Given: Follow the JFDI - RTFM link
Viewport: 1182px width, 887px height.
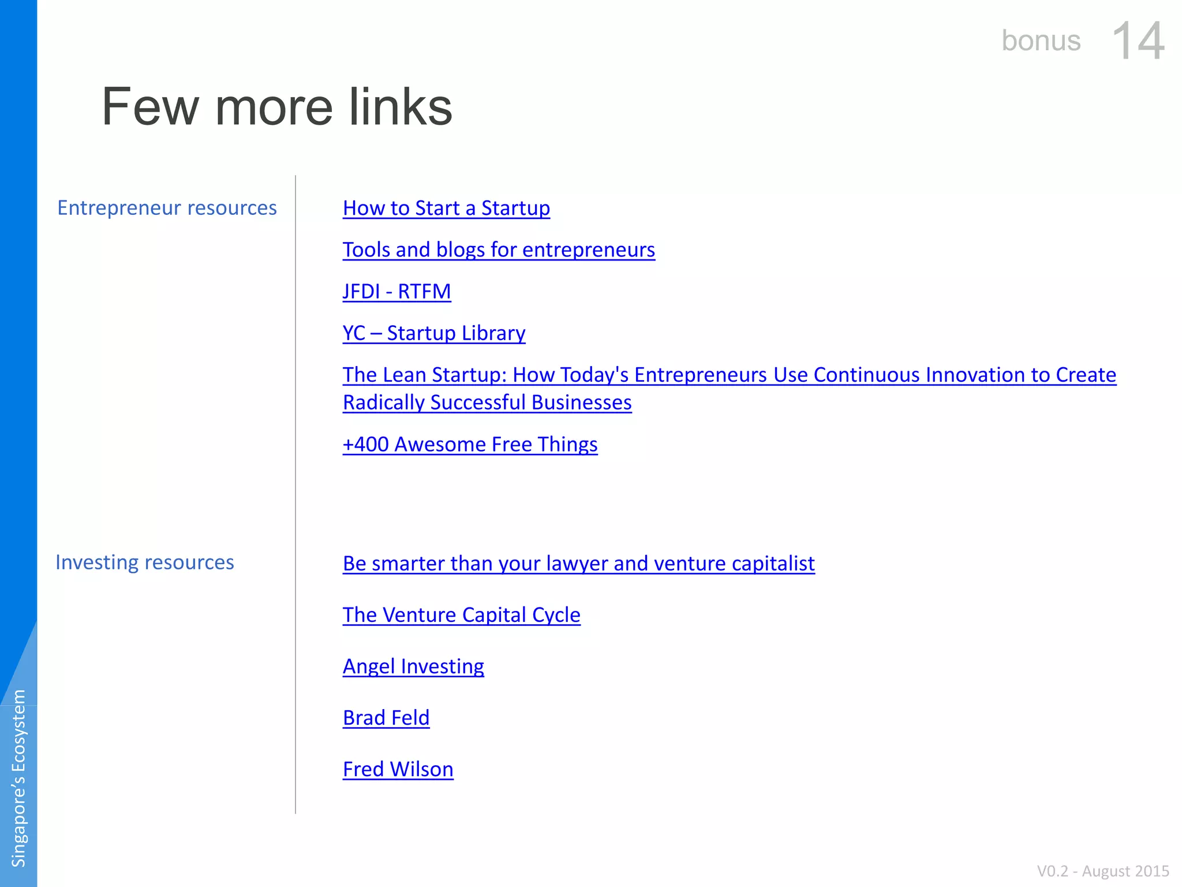Looking at the screenshot, I should (397, 291).
